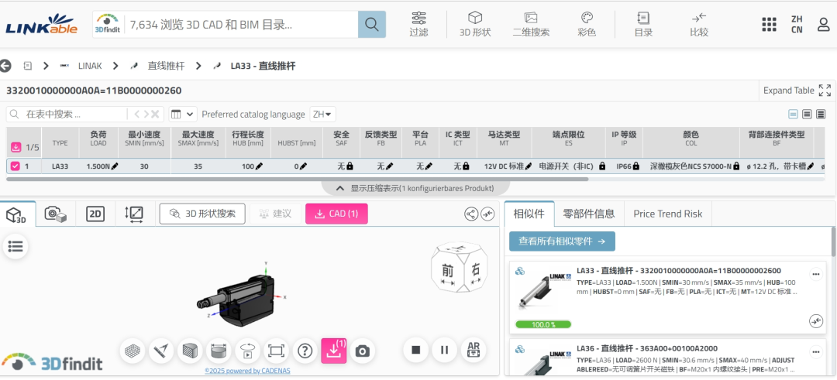Open the powered by CADENAS link
837x380 pixels.
point(248,371)
